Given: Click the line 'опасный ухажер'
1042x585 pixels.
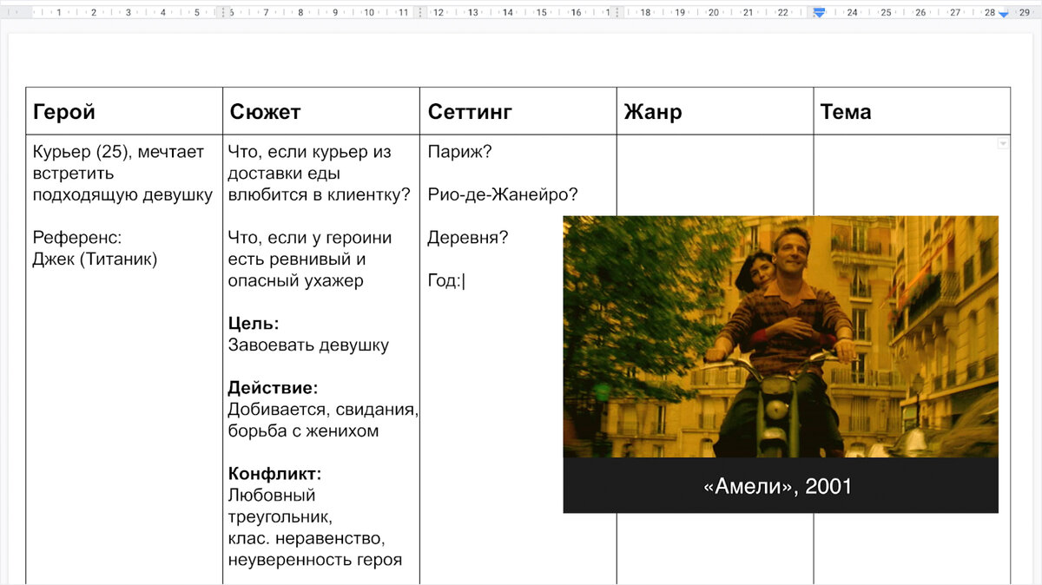Looking at the screenshot, I should coord(296,280).
